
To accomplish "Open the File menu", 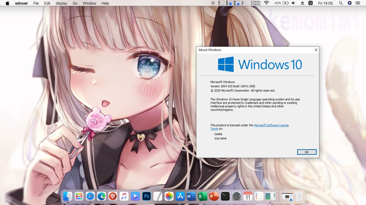I will 36,3.
